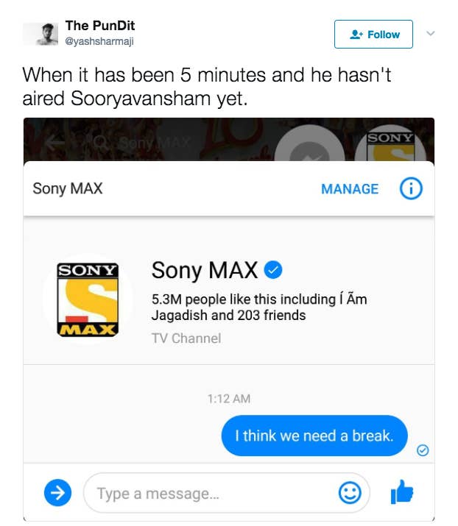Screen dimensions: 458x526
Task: Send a thumbs-up like
Action: [402, 492]
